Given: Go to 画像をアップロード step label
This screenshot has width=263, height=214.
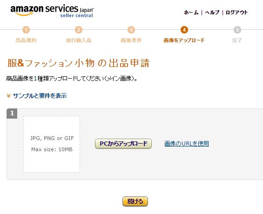Looking at the screenshot, I should (184, 40).
